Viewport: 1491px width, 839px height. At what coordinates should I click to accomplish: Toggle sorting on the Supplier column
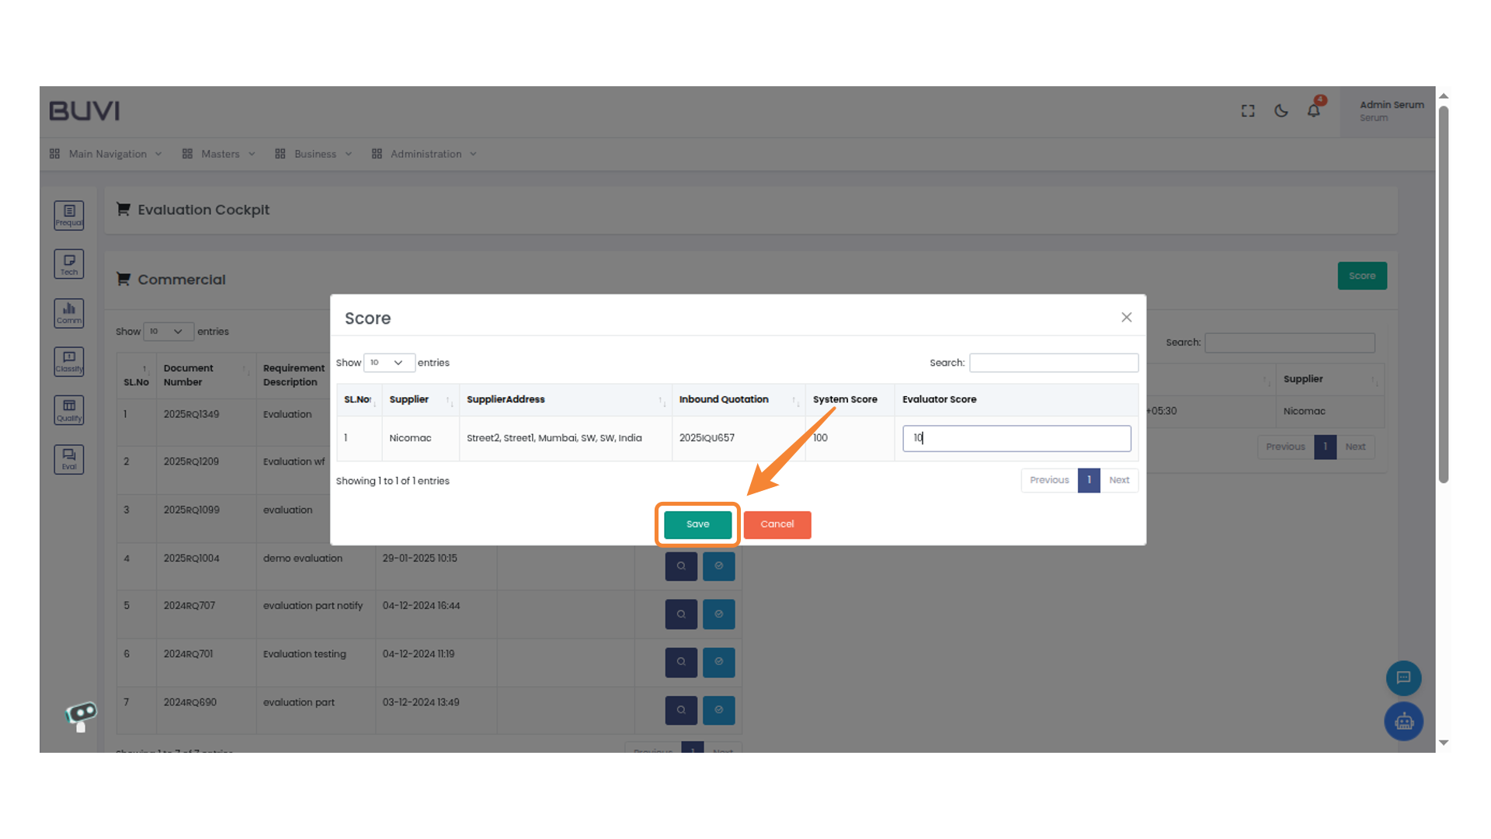449,402
